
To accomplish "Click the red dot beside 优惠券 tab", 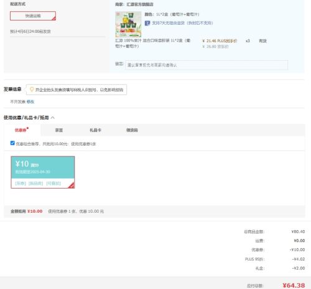I will (27, 128).
